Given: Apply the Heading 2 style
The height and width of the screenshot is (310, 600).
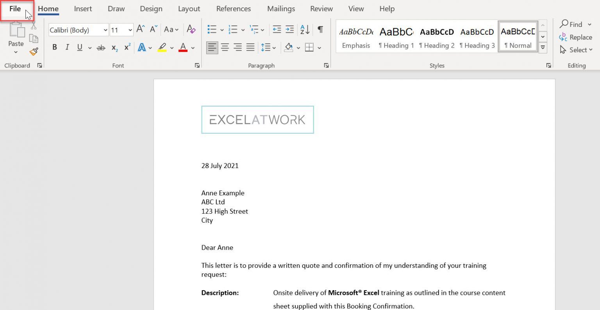Looking at the screenshot, I should pos(437,37).
